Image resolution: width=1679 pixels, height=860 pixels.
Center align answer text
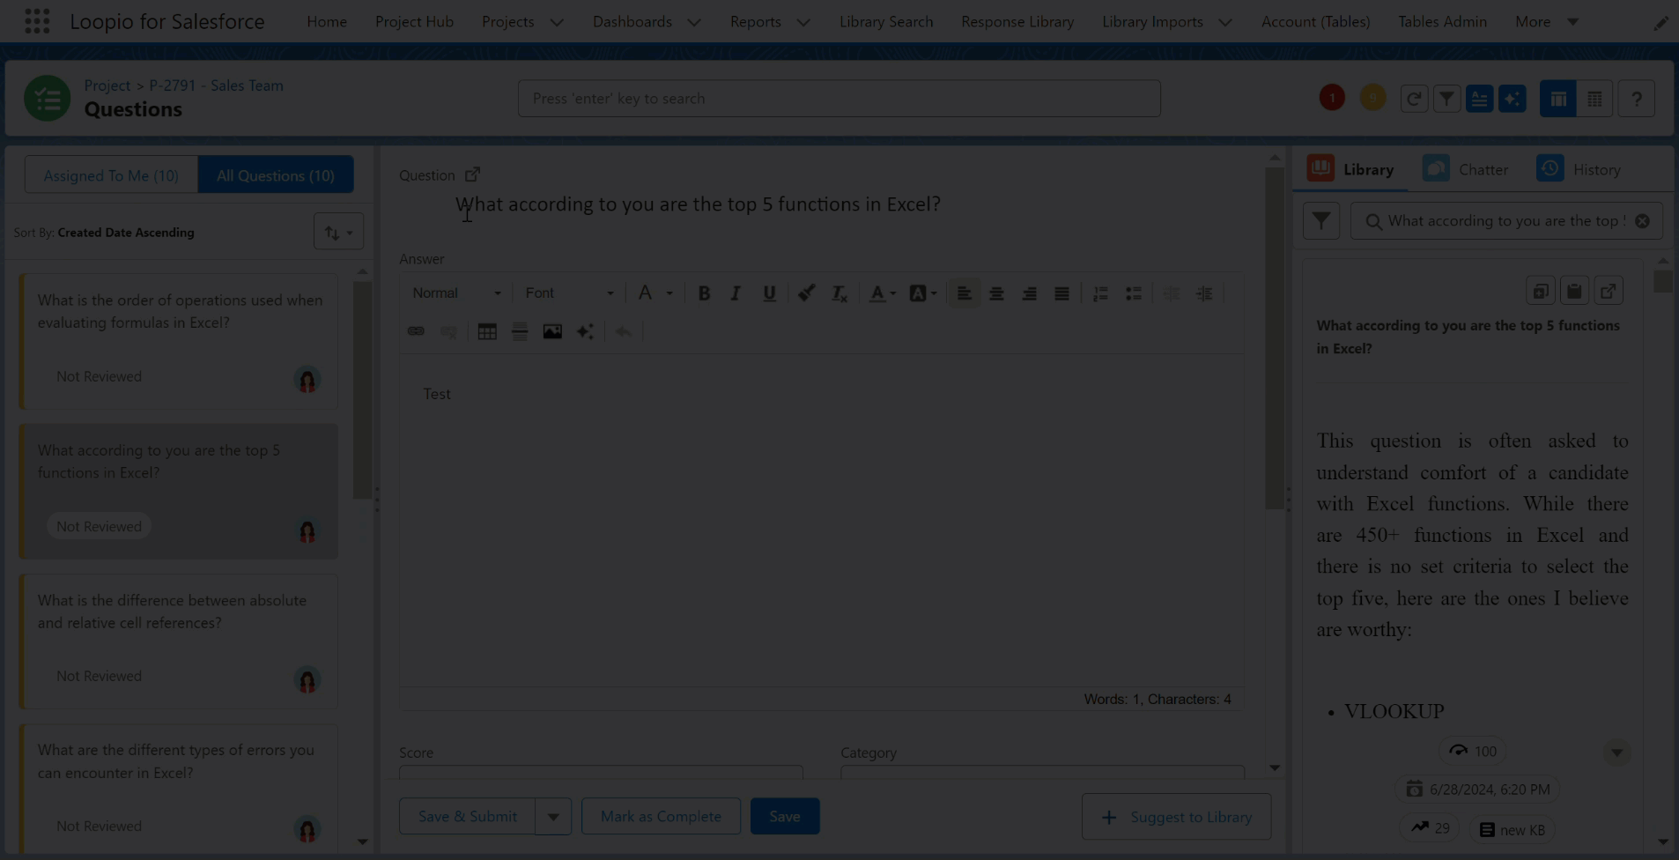coord(996,293)
